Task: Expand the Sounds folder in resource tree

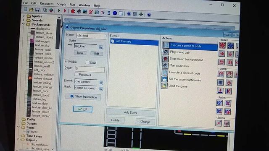Action: (x=24, y=20)
